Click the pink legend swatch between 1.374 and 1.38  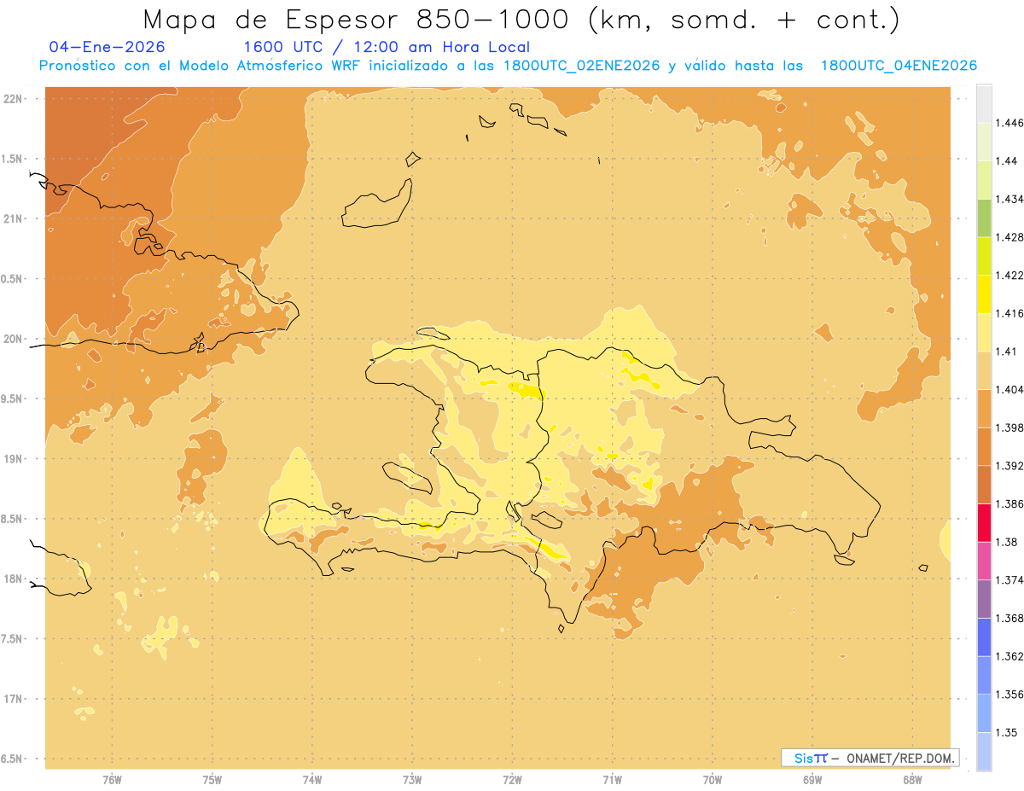click(984, 561)
